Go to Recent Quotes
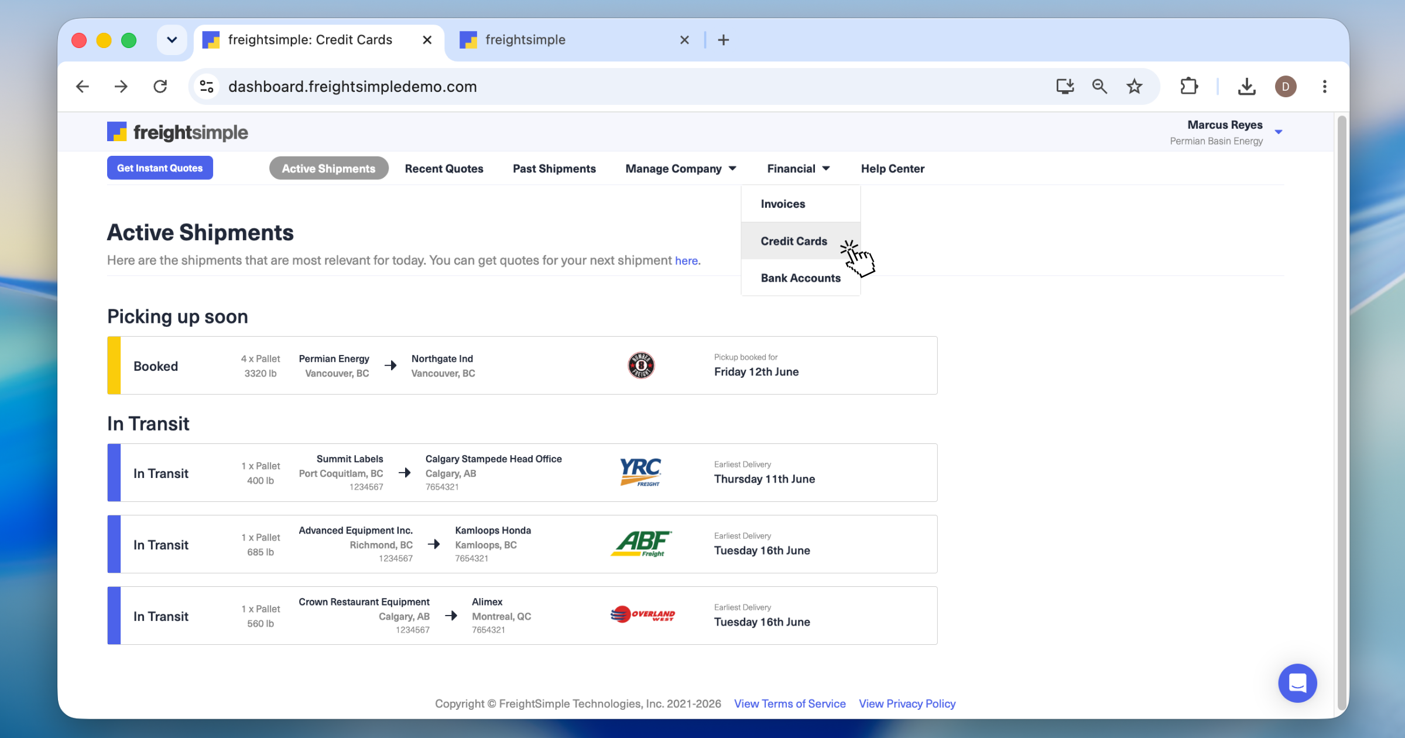1405x738 pixels. [x=444, y=169]
